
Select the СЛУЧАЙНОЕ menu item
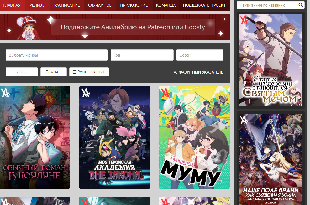point(100,5)
